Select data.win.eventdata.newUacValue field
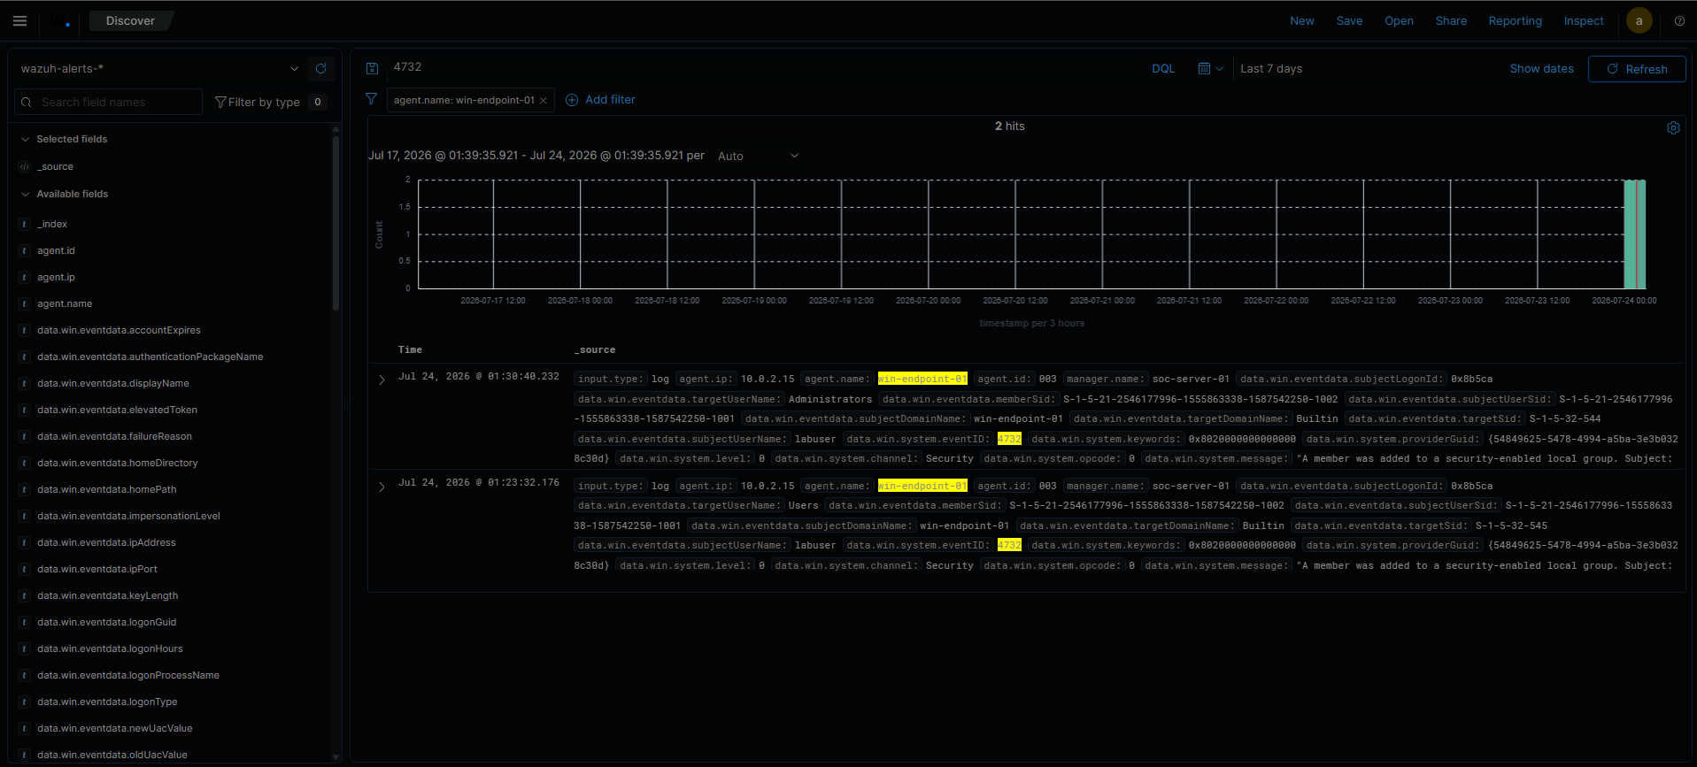 point(114,728)
